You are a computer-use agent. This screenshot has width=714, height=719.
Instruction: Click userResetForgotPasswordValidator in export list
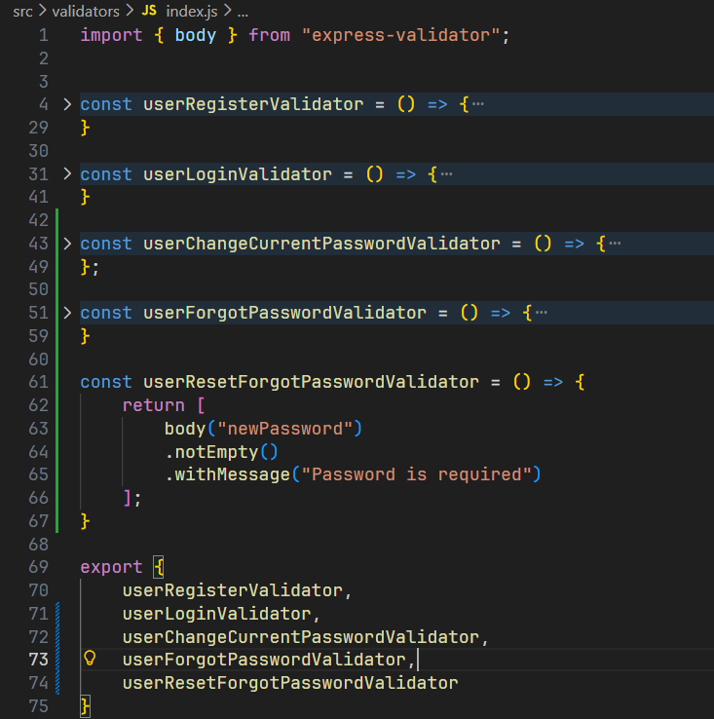click(x=290, y=683)
